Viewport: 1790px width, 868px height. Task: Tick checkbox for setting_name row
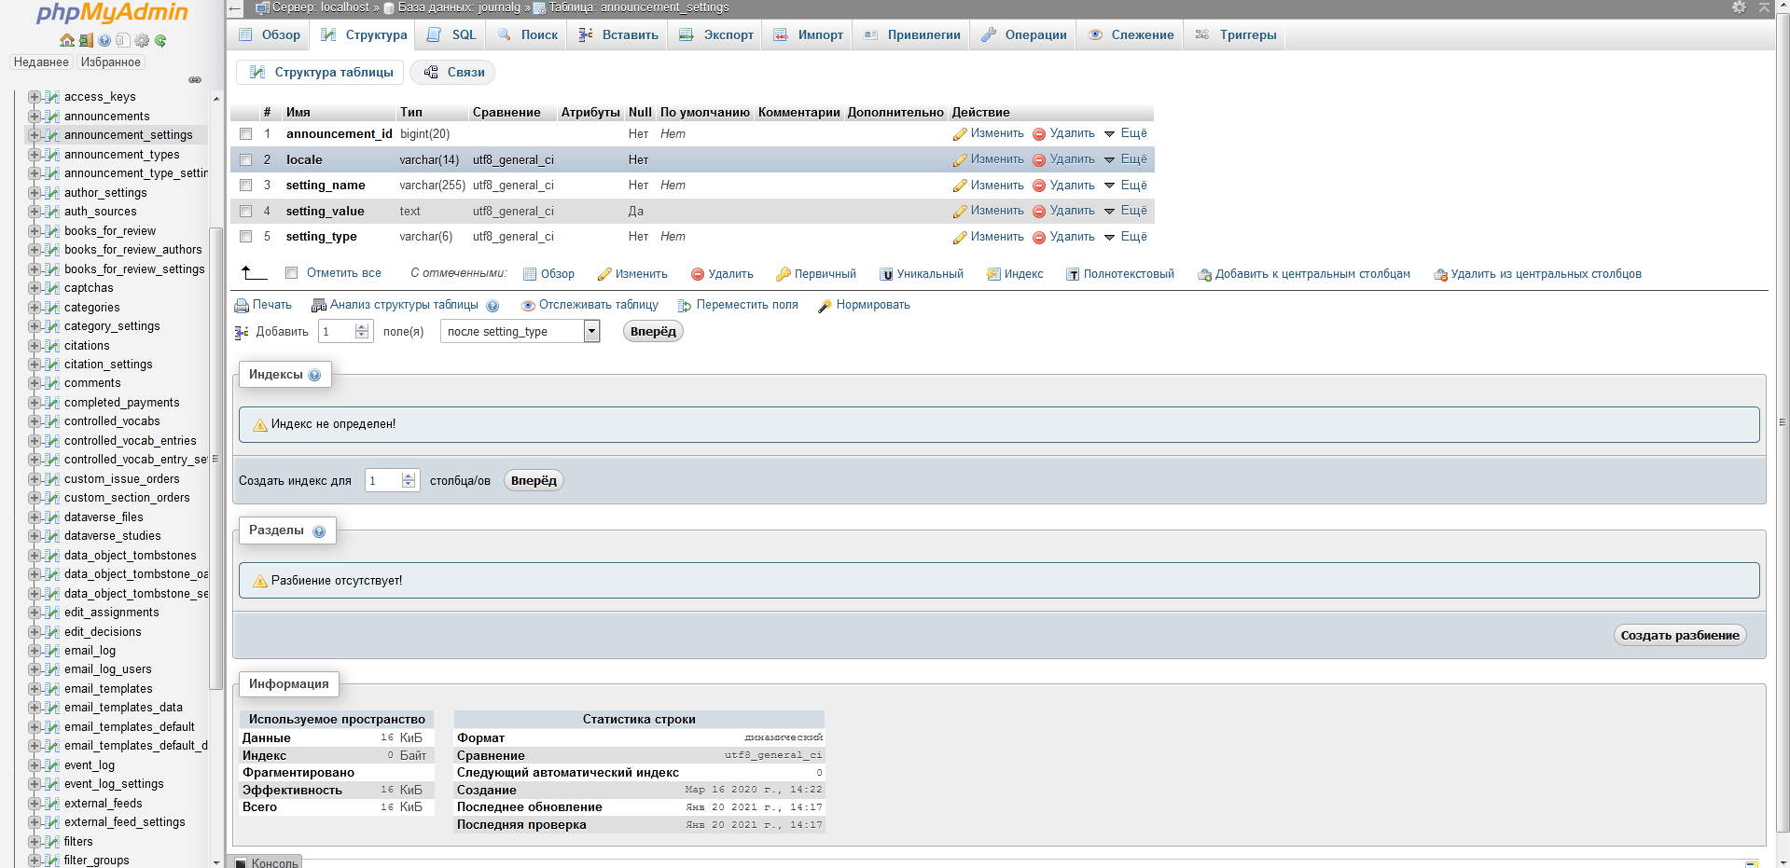[246, 186]
